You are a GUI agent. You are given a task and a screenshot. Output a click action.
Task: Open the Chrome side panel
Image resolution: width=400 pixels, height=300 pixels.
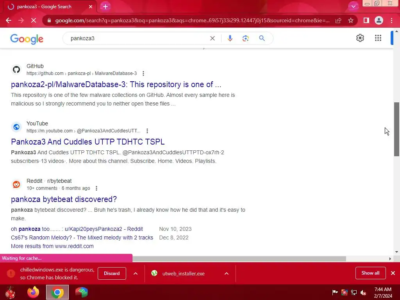[366, 20]
